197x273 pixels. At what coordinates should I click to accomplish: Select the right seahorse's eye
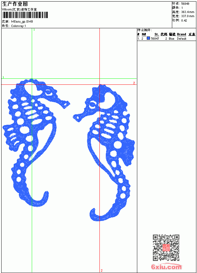tap(92, 105)
